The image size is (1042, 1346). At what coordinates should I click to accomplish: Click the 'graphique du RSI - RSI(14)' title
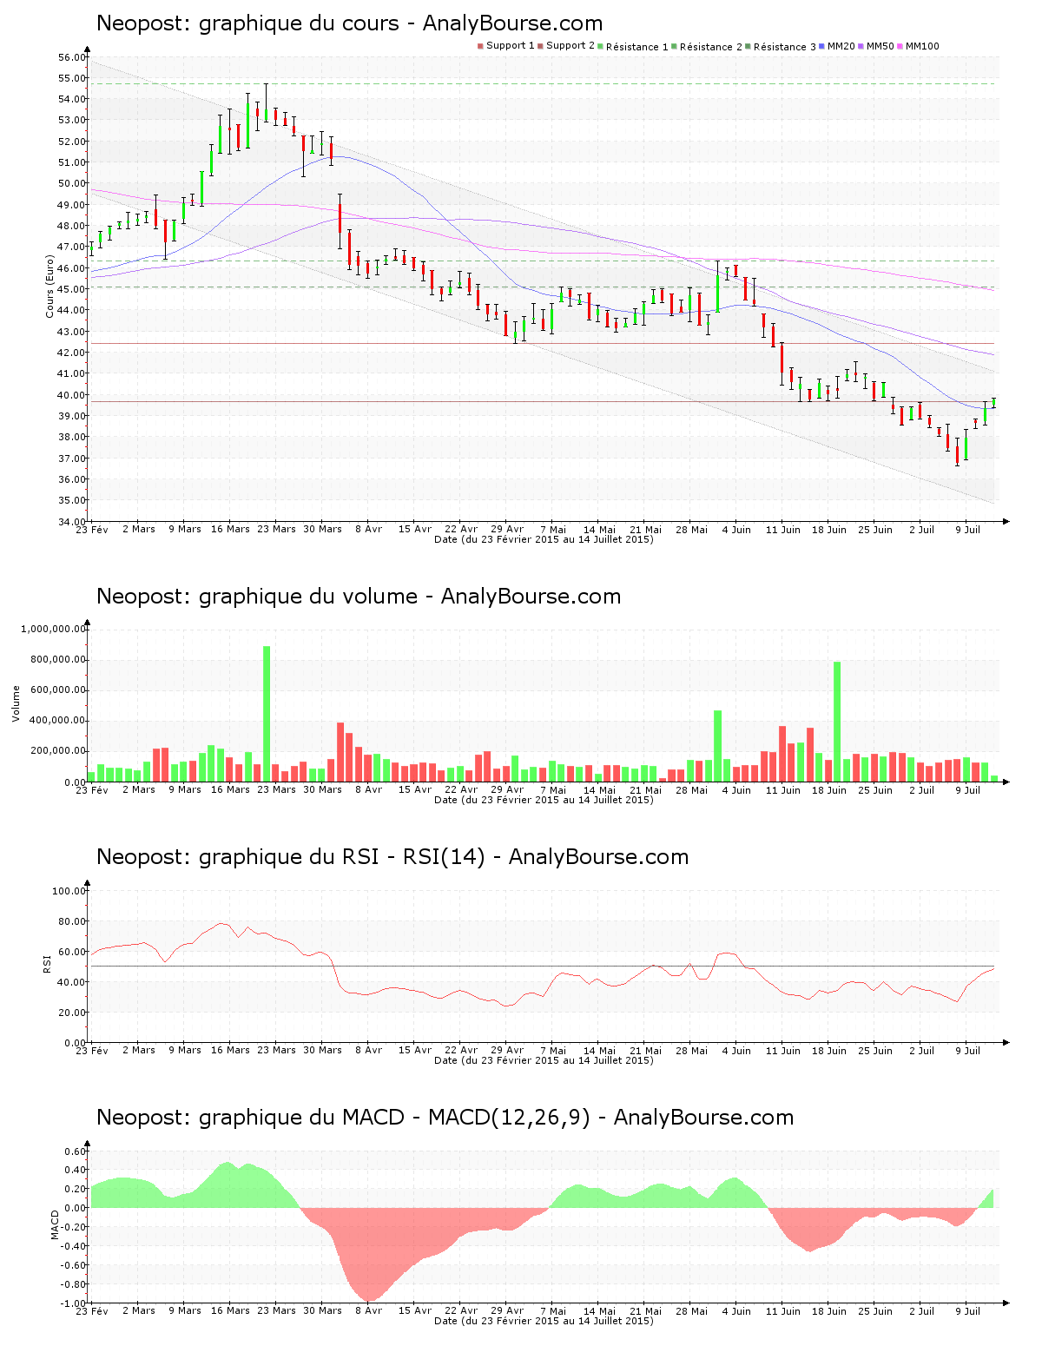[342, 857]
